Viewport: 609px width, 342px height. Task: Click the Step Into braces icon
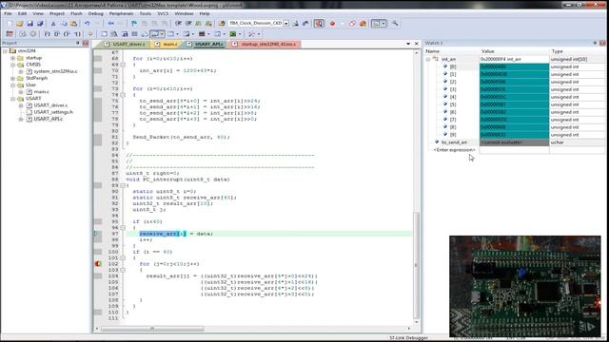48,34
